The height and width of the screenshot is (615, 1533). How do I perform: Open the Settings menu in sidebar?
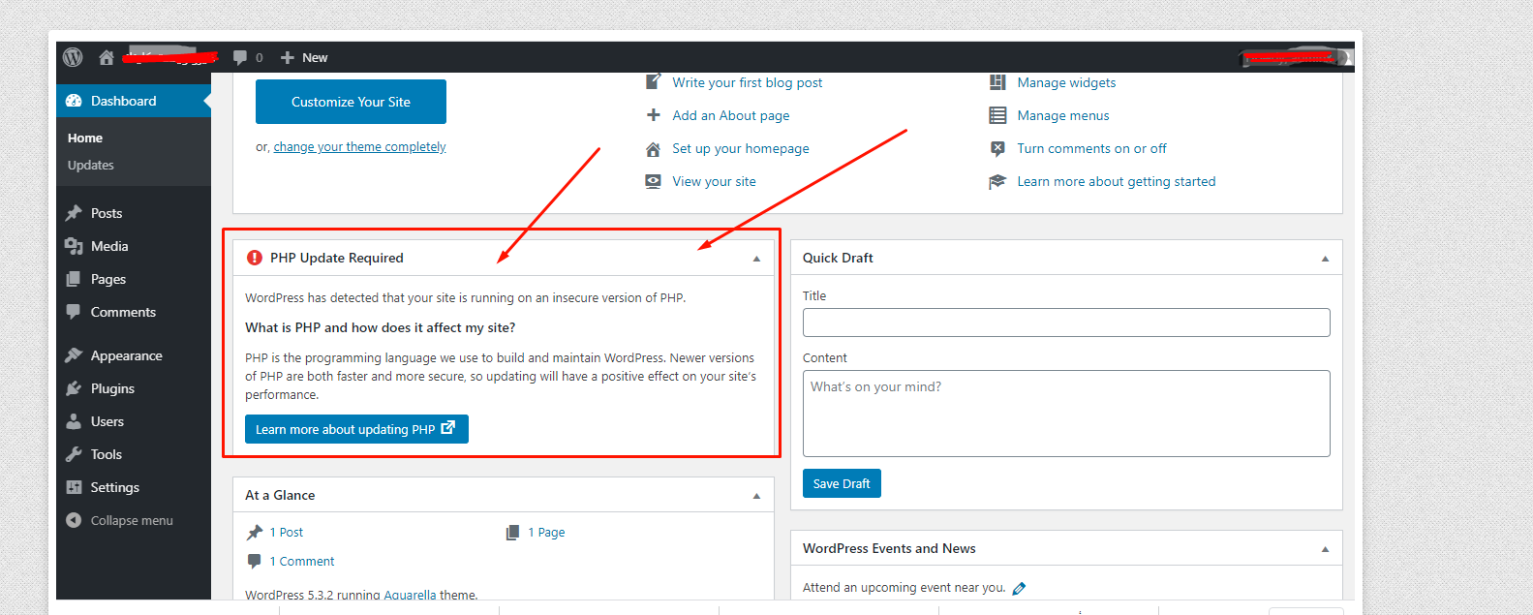point(114,487)
